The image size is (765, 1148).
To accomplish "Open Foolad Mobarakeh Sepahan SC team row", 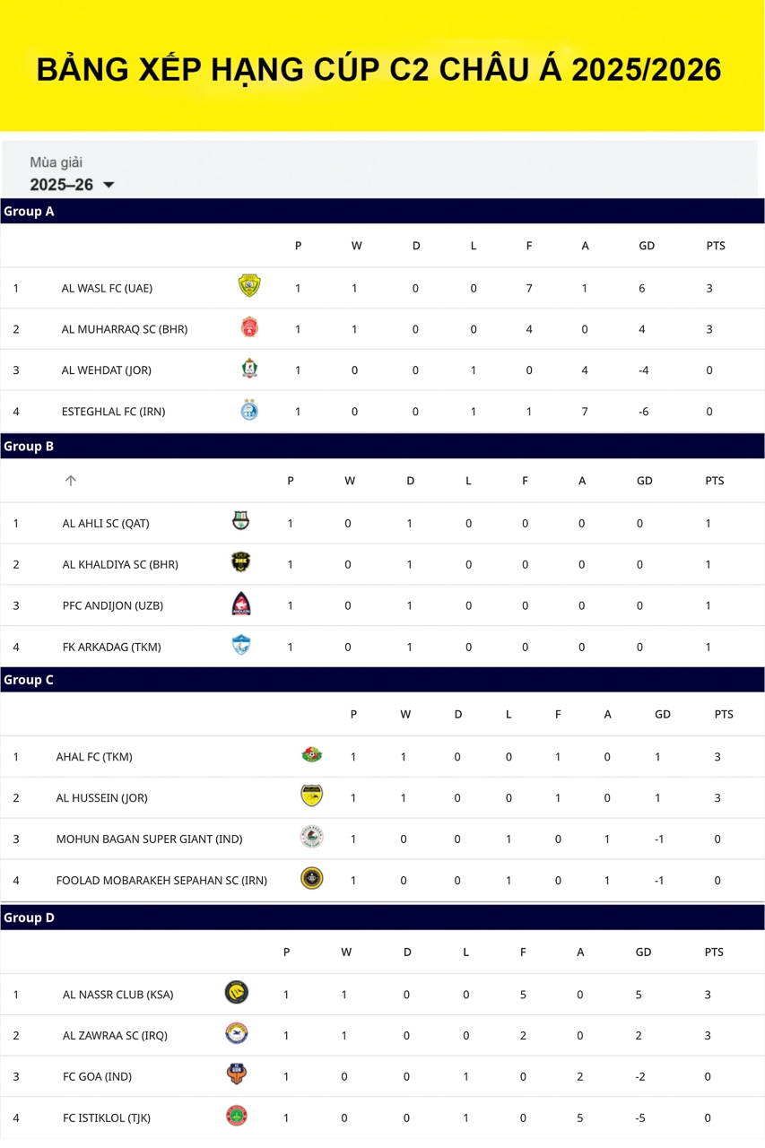I will coord(382,880).
